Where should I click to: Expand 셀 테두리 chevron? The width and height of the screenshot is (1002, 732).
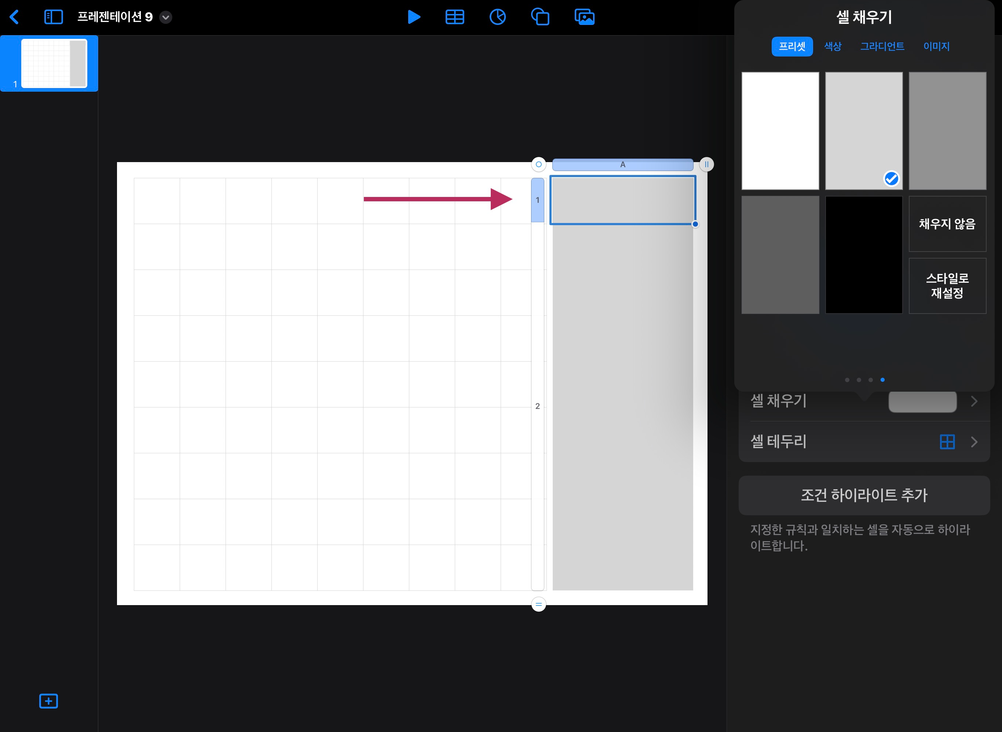click(974, 442)
